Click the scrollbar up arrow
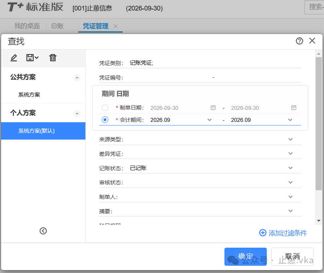 319,54
